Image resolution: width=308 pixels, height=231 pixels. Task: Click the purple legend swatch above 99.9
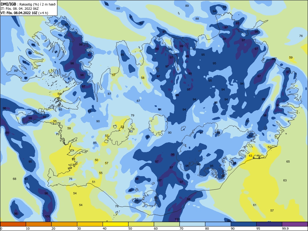click(x=295, y=224)
